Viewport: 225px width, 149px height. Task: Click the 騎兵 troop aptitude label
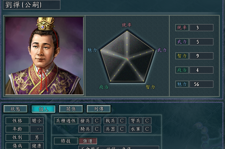coord(85,129)
